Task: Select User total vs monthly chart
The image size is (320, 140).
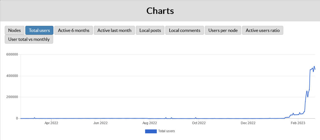Action: pos(29,39)
